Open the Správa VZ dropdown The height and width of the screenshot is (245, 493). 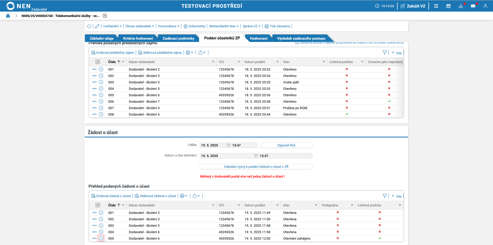pyautogui.click(x=251, y=26)
